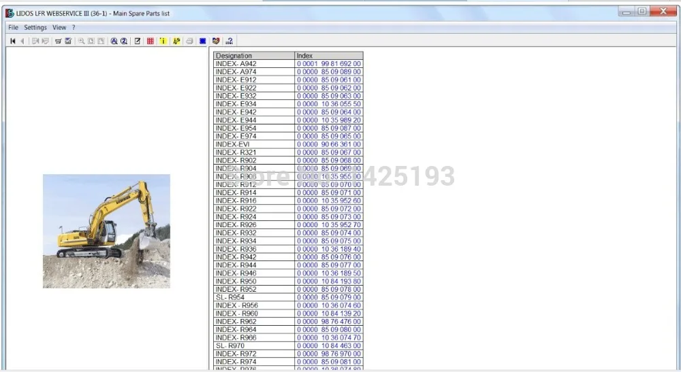Click index value 0 0000 85 09 079 00
681x372 pixels.
click(329, 297)
